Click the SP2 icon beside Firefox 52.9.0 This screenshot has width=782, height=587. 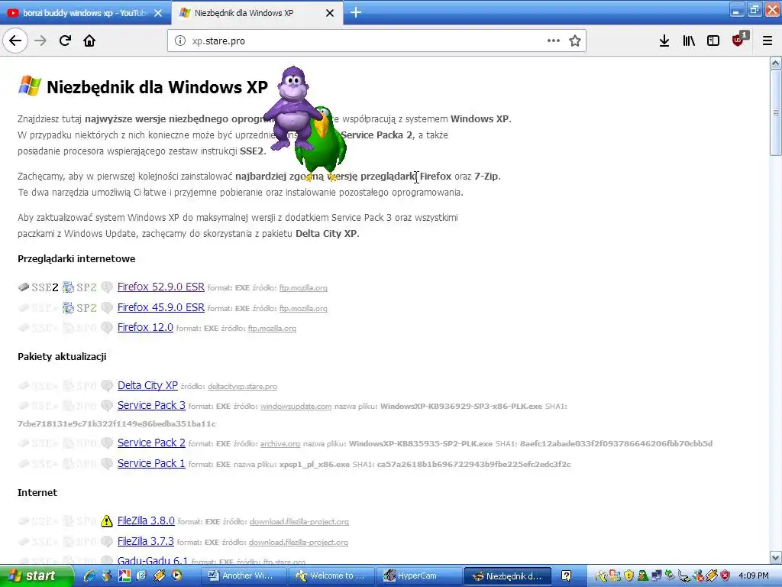click(x=68, y=287)
